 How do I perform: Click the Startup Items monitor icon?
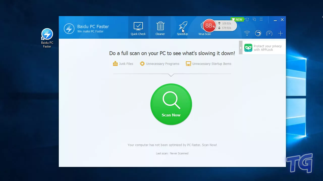[x=189, y=64]
